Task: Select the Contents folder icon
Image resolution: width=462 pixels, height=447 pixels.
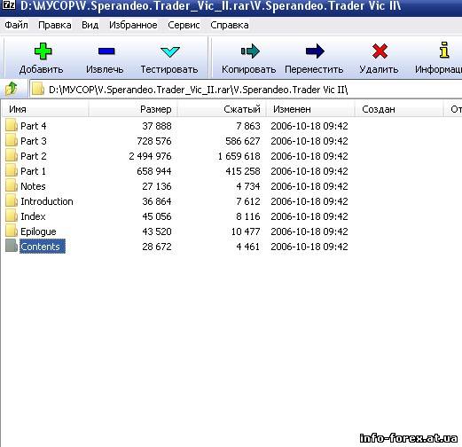Action: click(12, 246)
